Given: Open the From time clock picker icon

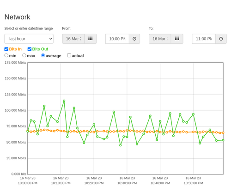Looking at the screenshot, I should tap(134, 39).
